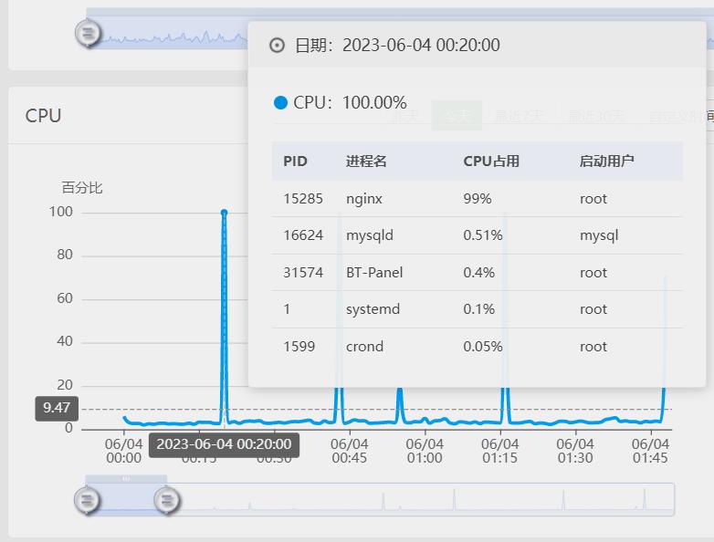Click the CPU chart peak point at 100
Image resolution: width=714 pixels, height=542 pixels.
coord(224,213)
